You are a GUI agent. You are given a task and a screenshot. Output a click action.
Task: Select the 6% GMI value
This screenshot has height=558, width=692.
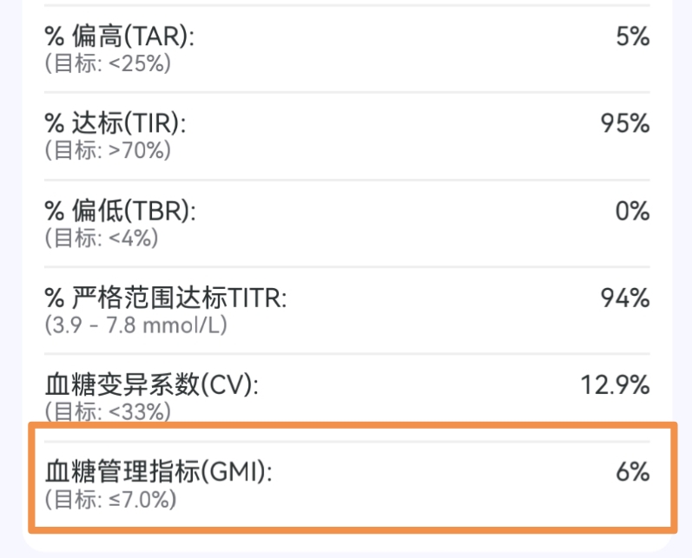coord(632,472)
